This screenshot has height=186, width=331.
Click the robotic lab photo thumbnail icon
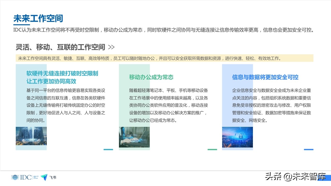click(x=134, y=137)
